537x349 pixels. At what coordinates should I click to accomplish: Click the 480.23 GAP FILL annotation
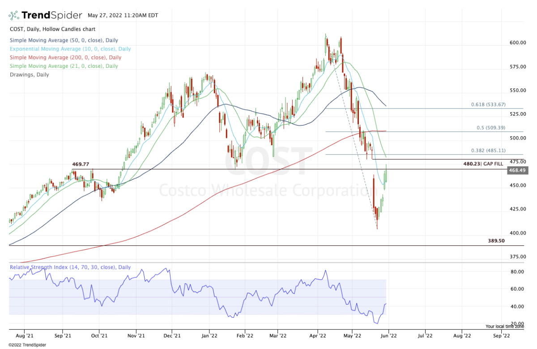pyautogui.click(x=483, y=164)
